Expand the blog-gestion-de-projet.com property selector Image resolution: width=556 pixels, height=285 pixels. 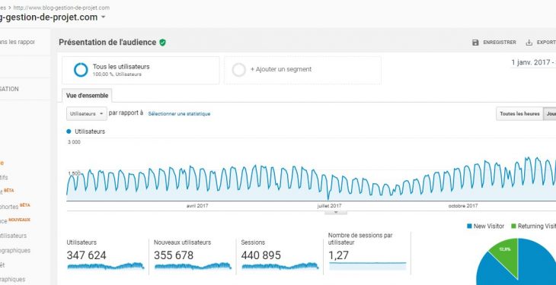(x=103, y=17)
